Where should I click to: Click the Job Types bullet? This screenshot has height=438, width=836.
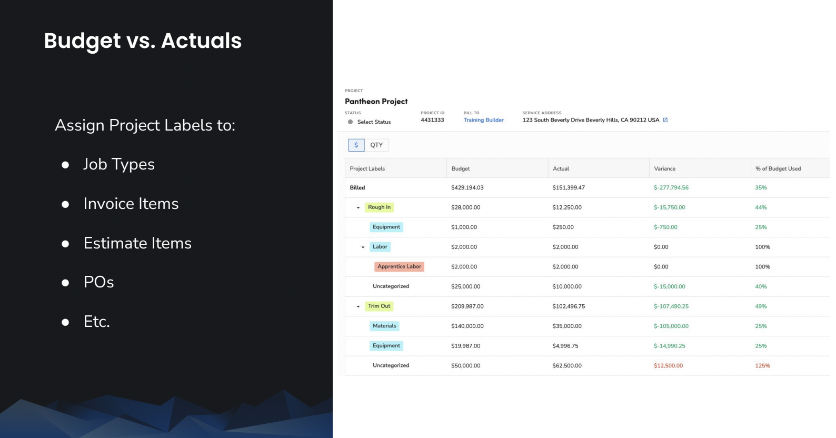coord(119,164)
